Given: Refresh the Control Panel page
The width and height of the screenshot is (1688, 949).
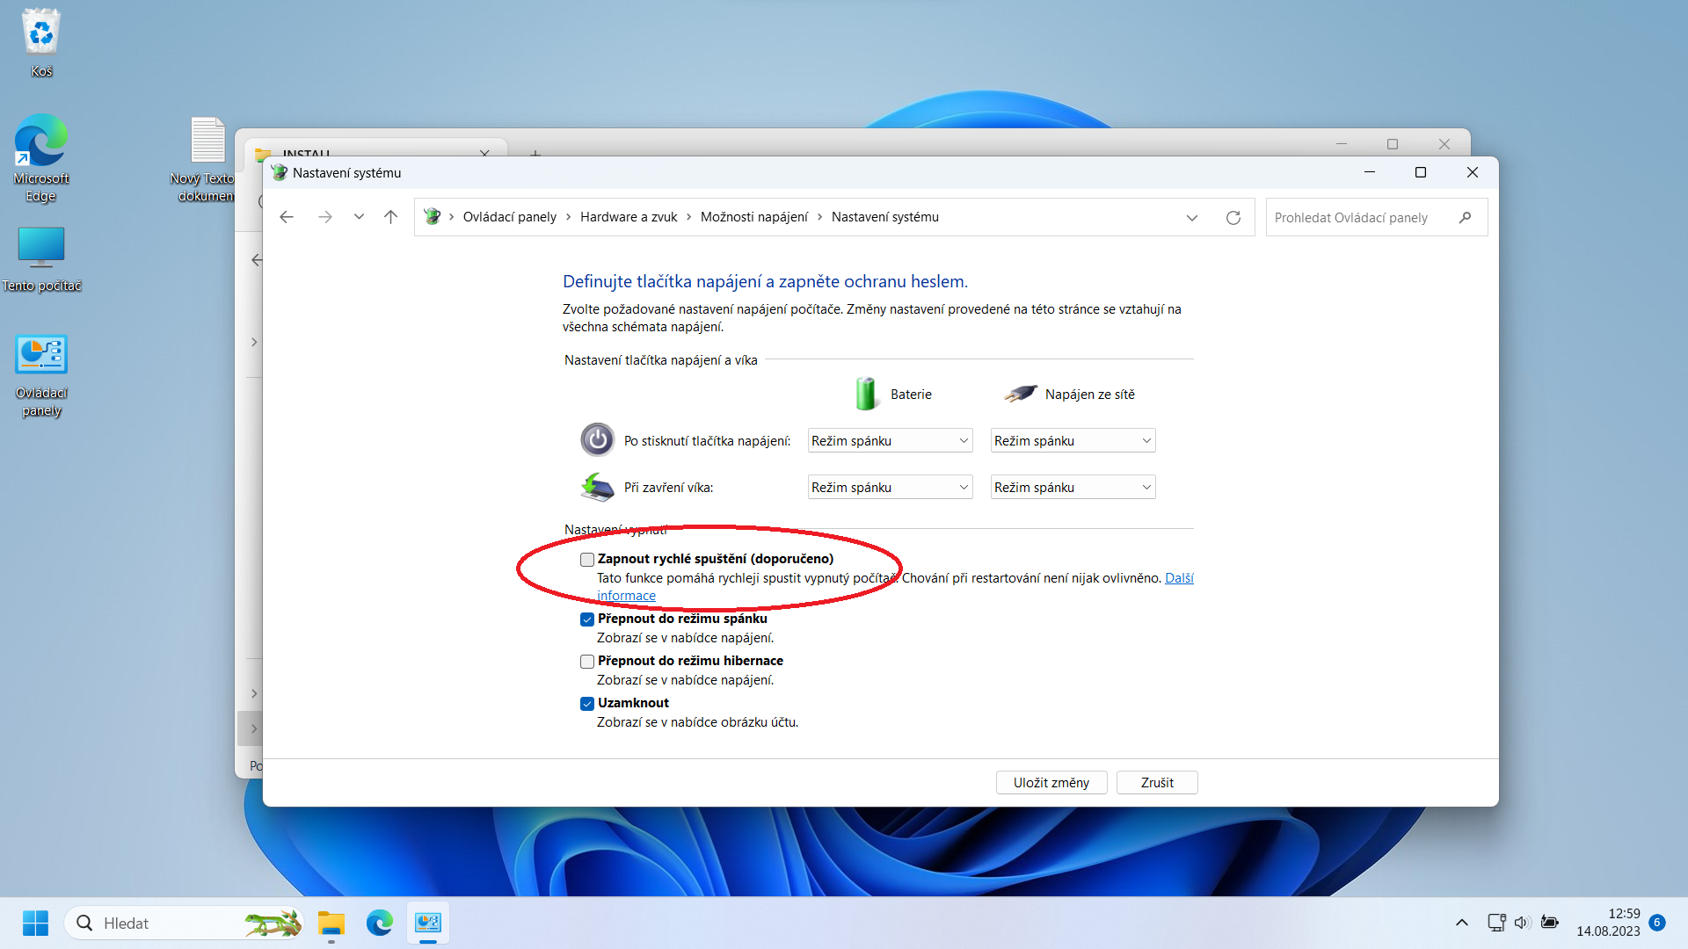Looking at the screenshot, I should pyautogui.click(x=1233, y=218).
